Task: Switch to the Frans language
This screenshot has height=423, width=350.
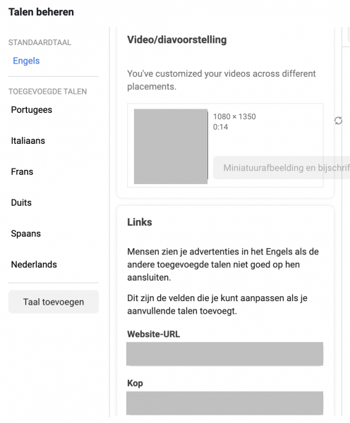Action: [22, 171]
